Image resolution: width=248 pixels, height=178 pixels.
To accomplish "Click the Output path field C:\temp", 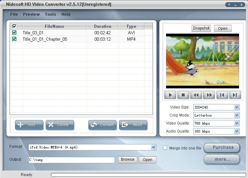I will pyautogui.click(x=72, y=160).
